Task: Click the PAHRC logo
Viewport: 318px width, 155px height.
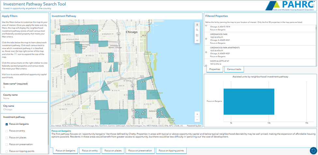Action: [290, 6]
